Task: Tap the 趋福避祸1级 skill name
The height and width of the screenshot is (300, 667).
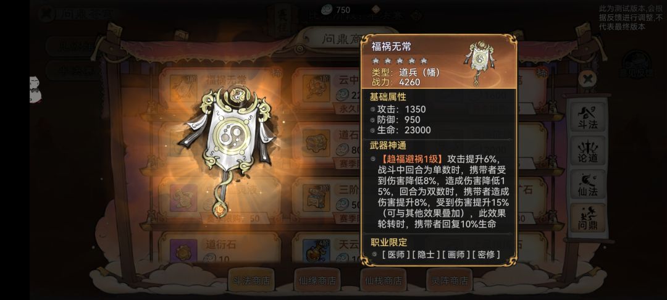Action: pyautogui.click(x=412, y=159)
